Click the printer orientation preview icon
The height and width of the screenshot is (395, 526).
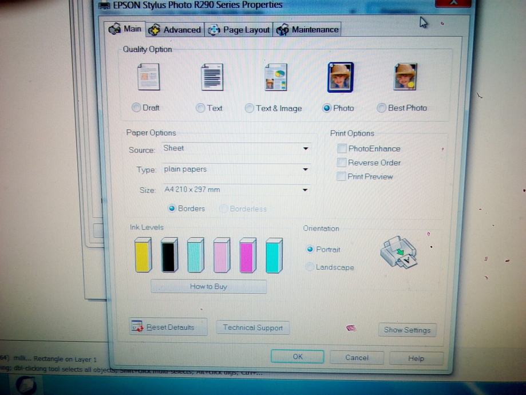pyautogui.click(x=398, y=252)
